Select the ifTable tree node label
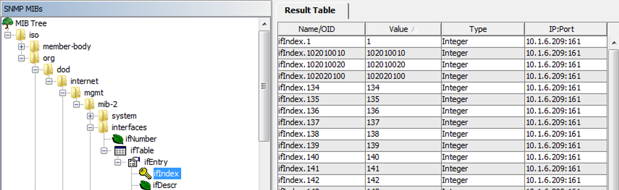Image resolution: width=619 pixels, height=190 pixels. 142,150
